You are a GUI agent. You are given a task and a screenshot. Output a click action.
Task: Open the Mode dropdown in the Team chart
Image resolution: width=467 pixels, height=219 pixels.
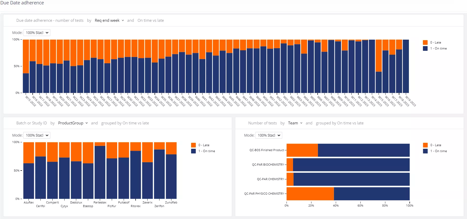point(269,135)
